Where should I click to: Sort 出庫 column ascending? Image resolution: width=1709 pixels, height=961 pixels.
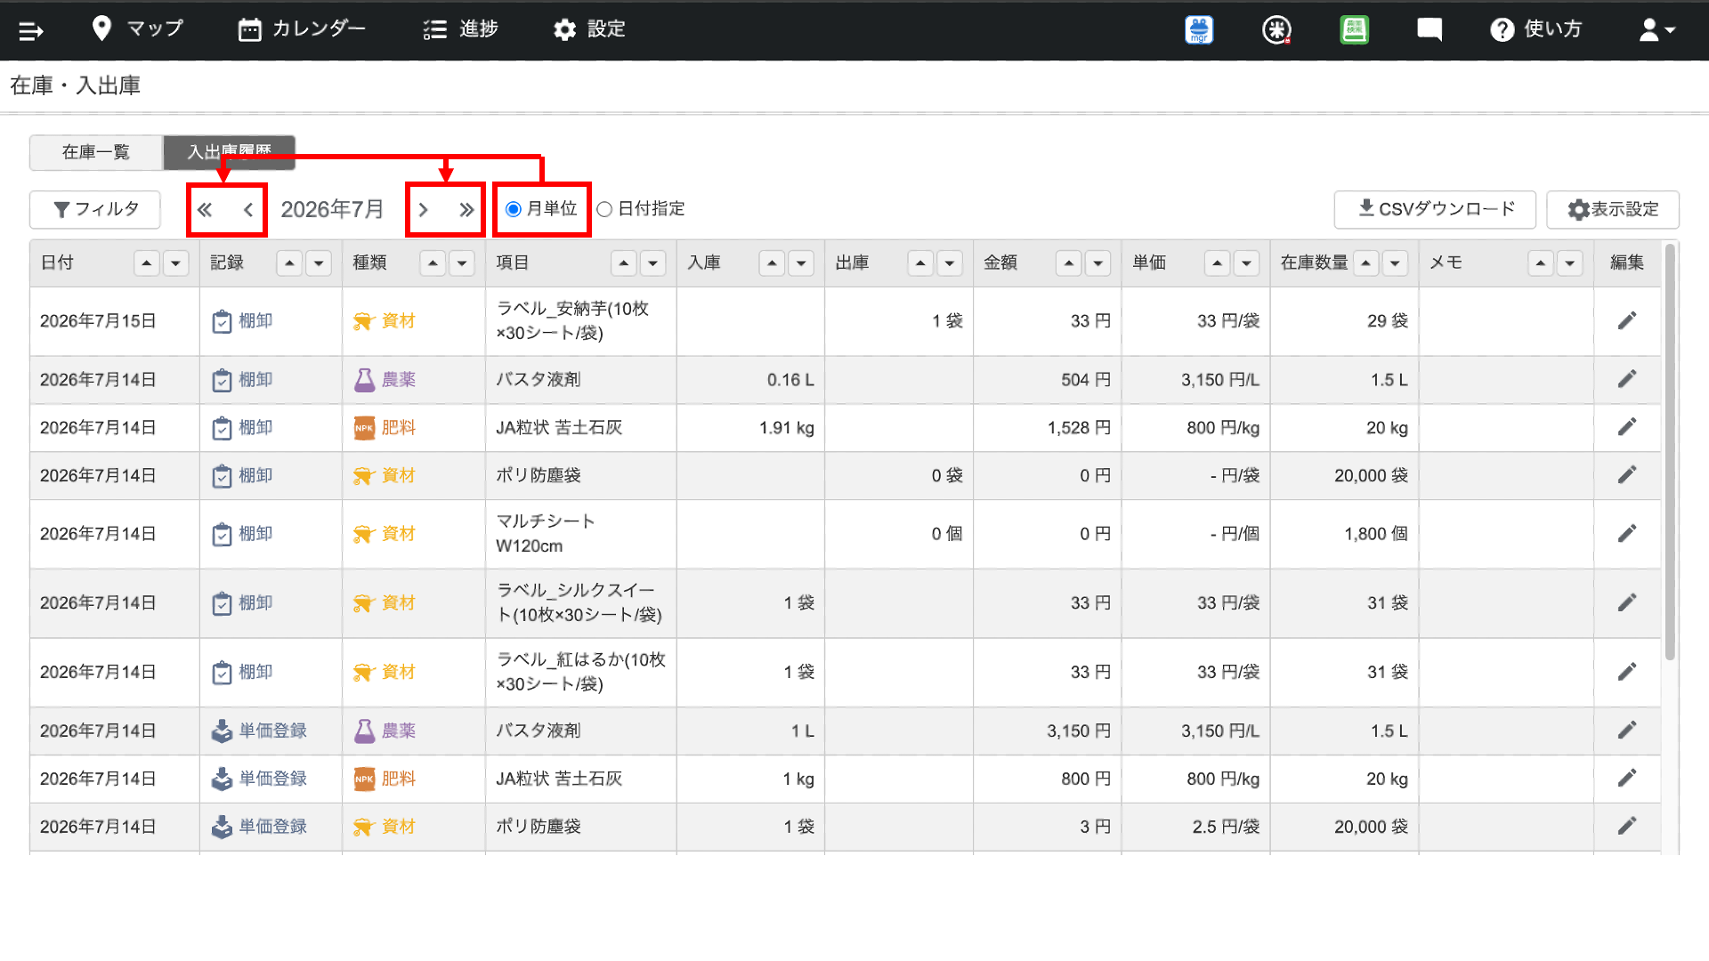(920, 263)
